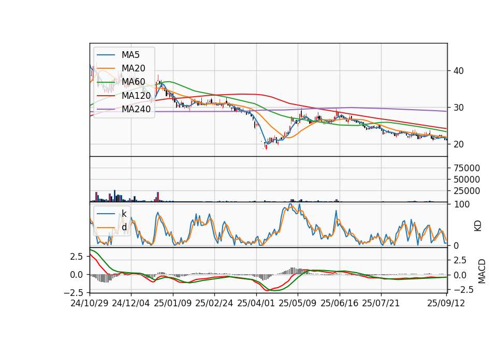Click the MA240 legend label
Screen dimensions: 497x357
tap(136, 109)
